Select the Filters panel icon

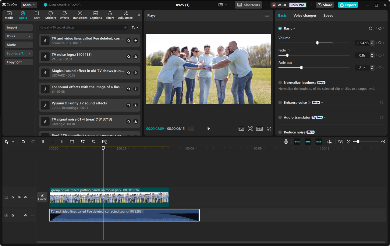(109, 15)
